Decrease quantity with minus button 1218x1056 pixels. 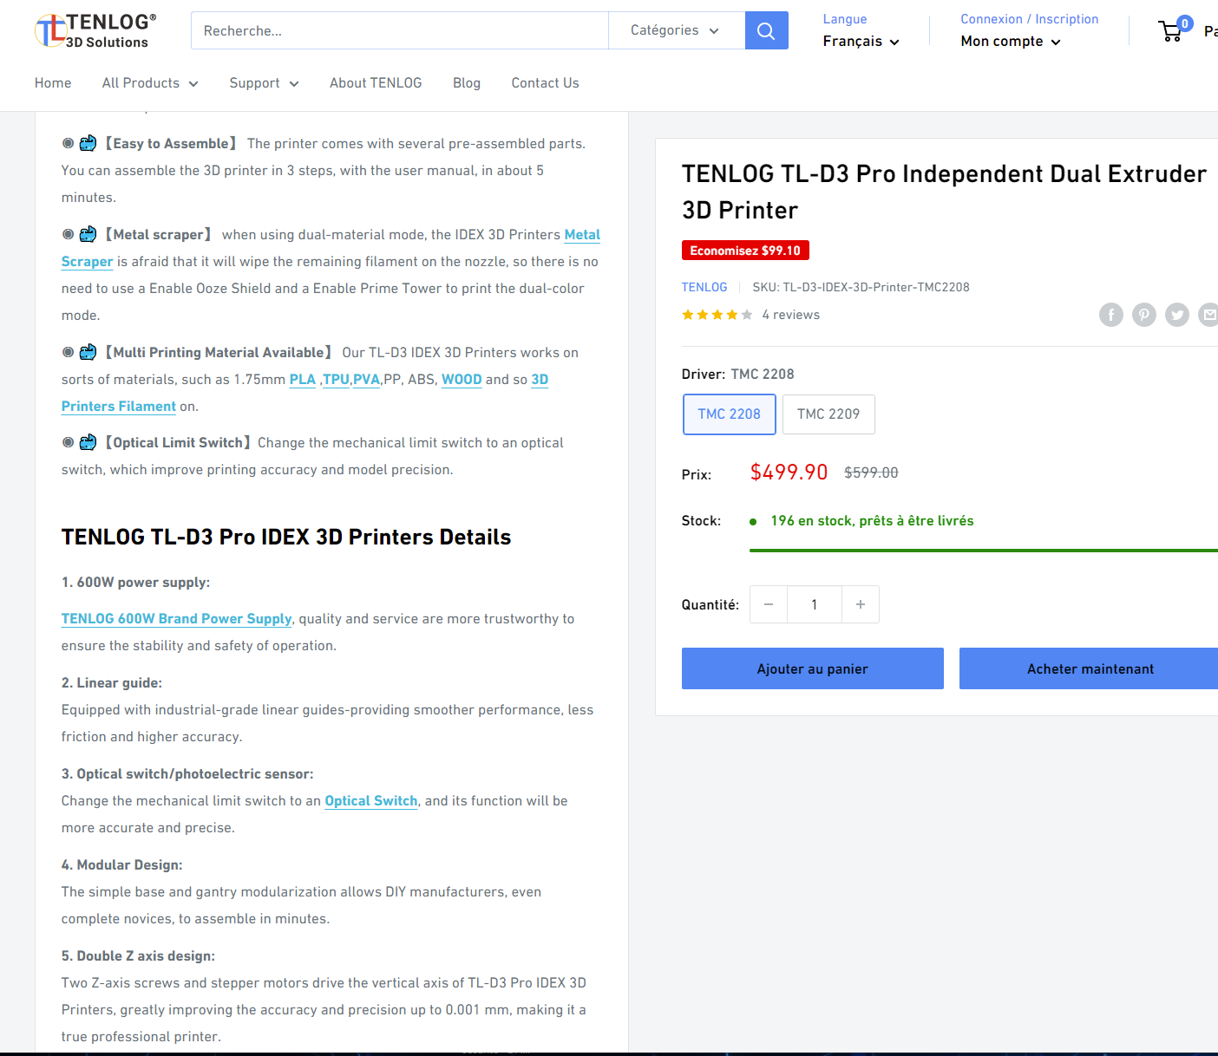(x=769, y=604)
